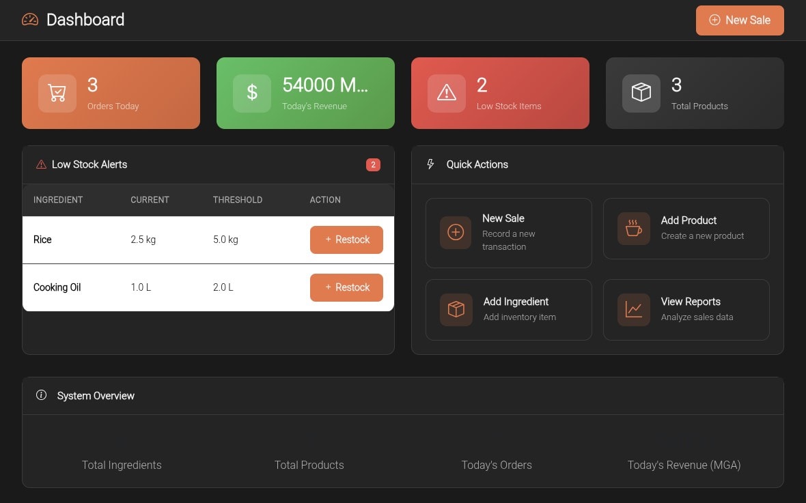Click the warning icon beside Low Stock Alerts

pos(41,164)
